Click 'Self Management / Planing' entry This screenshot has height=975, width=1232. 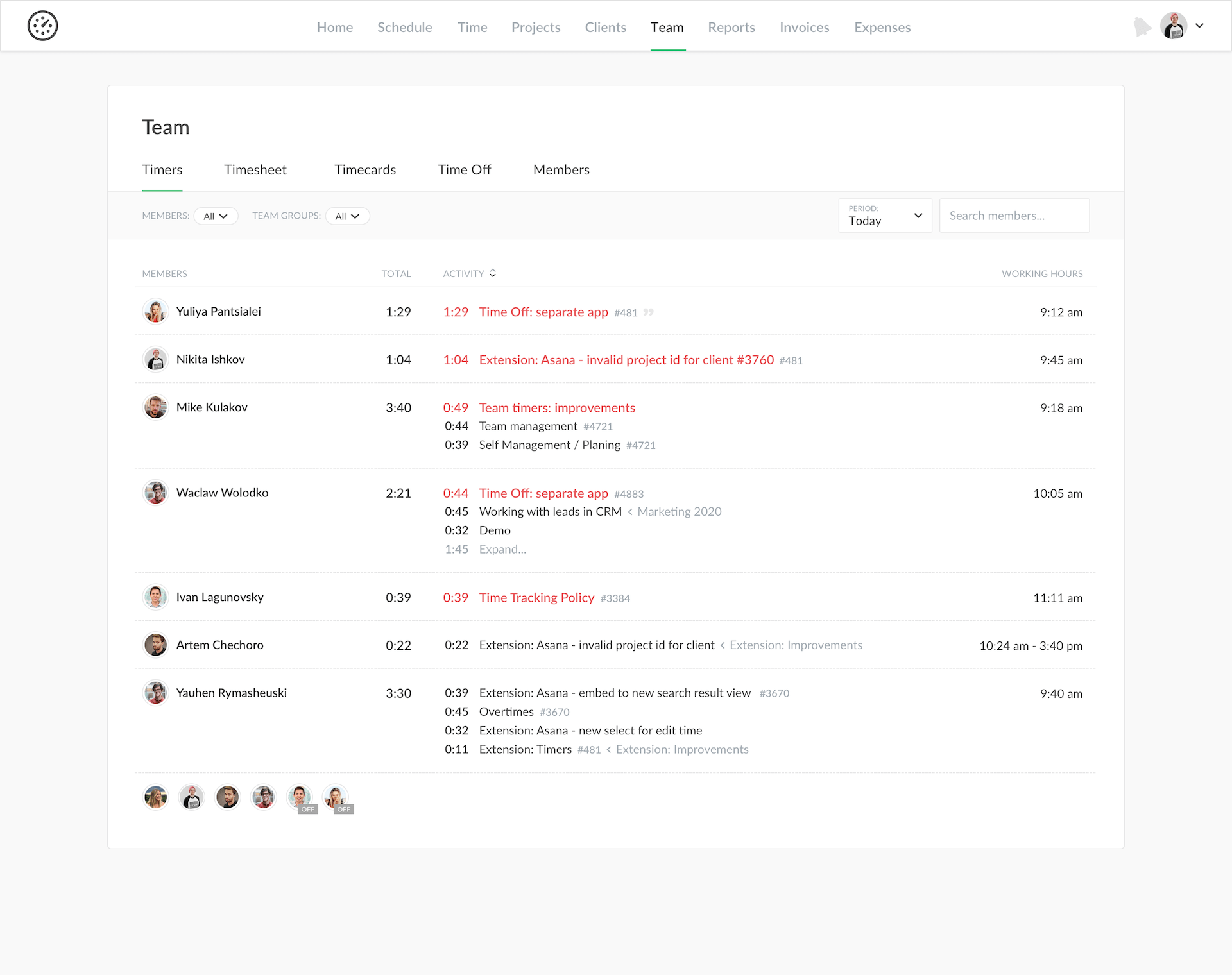[x=550, y=445]
